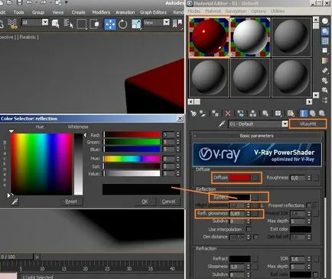Click Select Object tool in main toolbar
The width and height of the screenshot is (332, 279).
pyautogui.click(x=56, y=24)
